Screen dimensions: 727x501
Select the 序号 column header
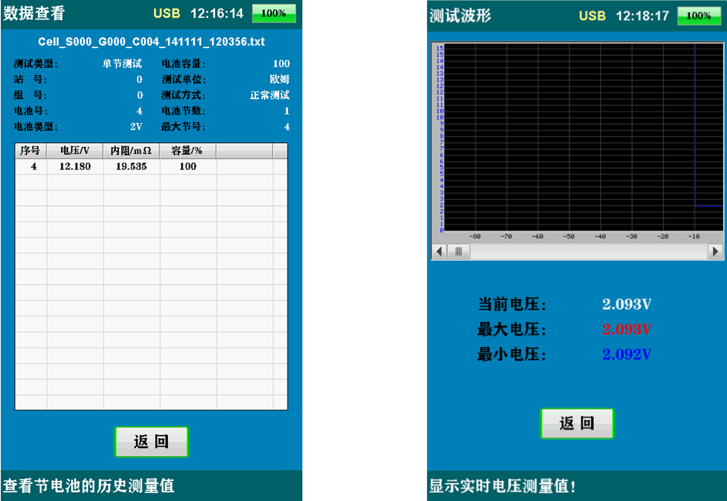[x=31, y=151]
